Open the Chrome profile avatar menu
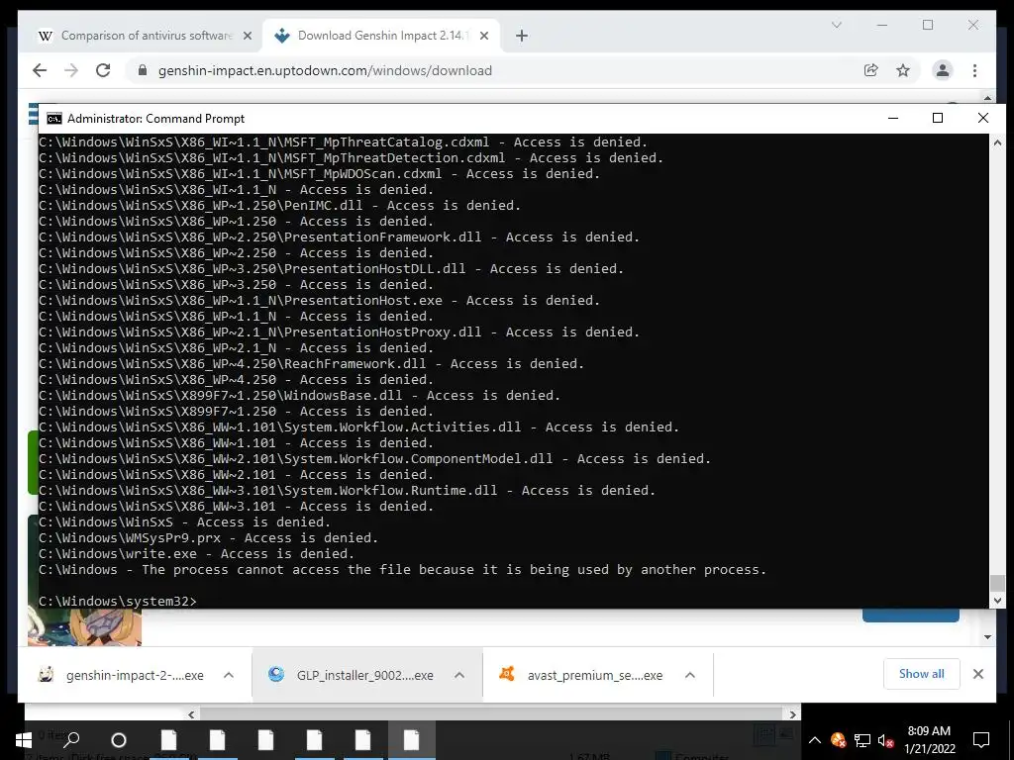Screen dimensions: 1014x760 coord(943,70)
